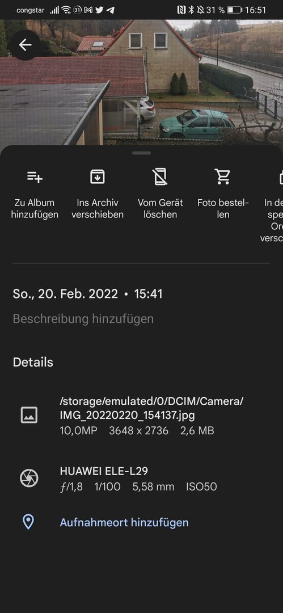Tap the date 'So., 20. Feb. 2022' entry
283x613 pixels.
click(65, 294)
